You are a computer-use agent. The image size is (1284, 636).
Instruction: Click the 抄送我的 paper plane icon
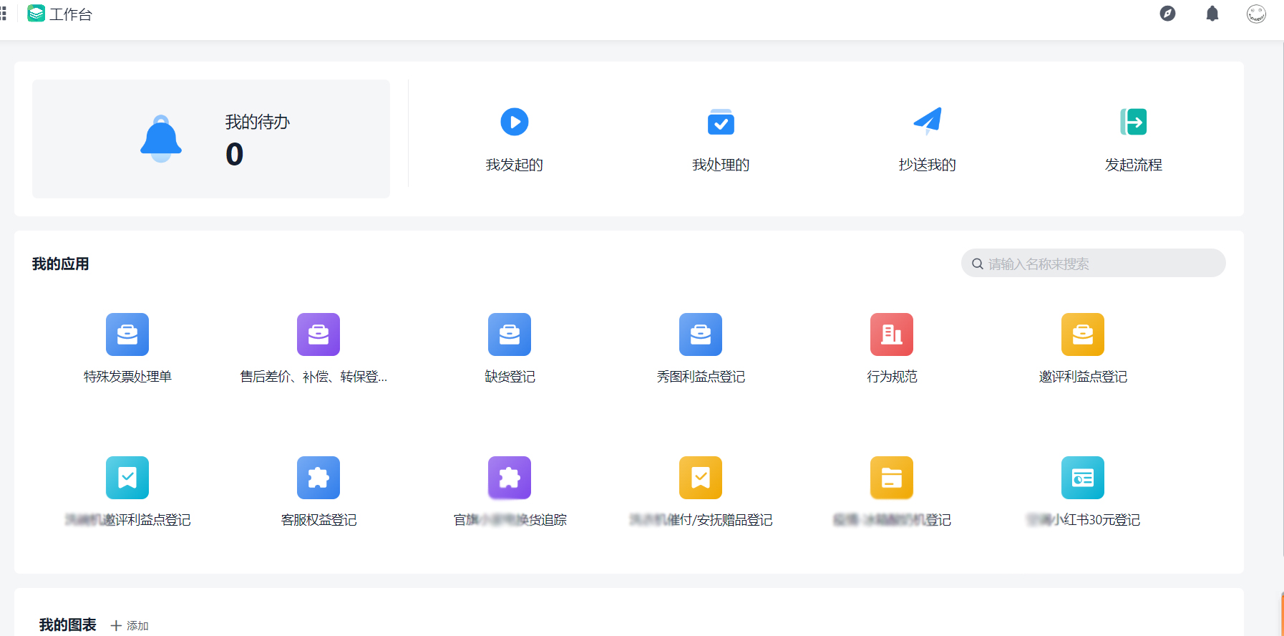[927, 122]
